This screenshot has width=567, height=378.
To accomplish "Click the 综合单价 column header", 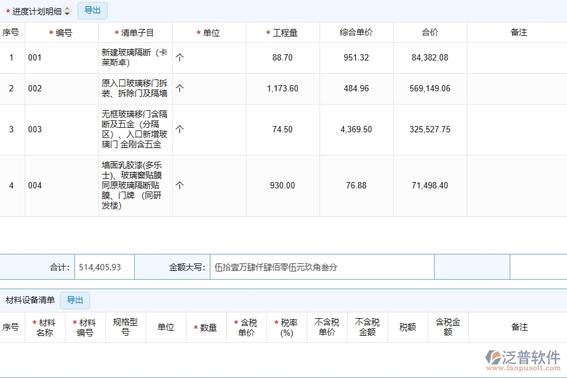I will (x=357, y=32).
